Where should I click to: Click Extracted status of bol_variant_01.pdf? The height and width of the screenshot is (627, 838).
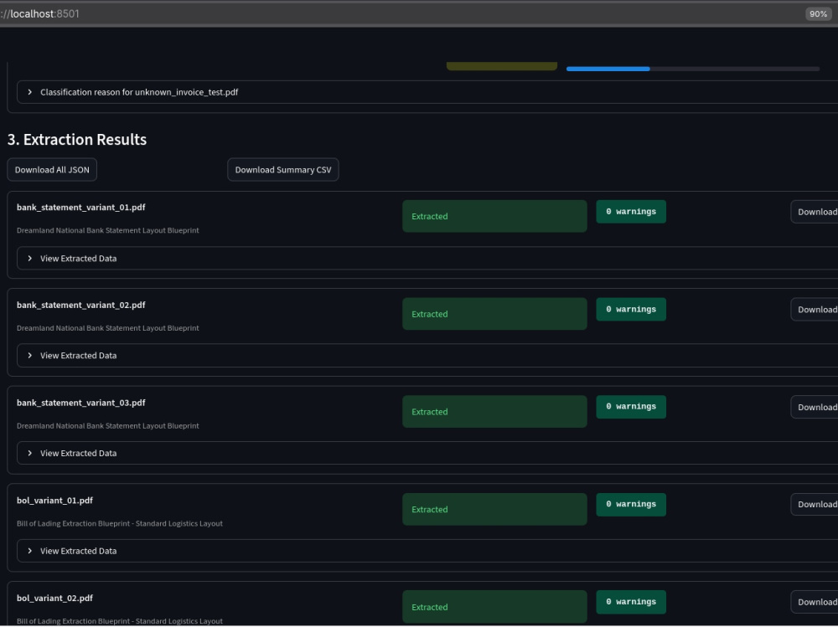click(x=494, y=510)
